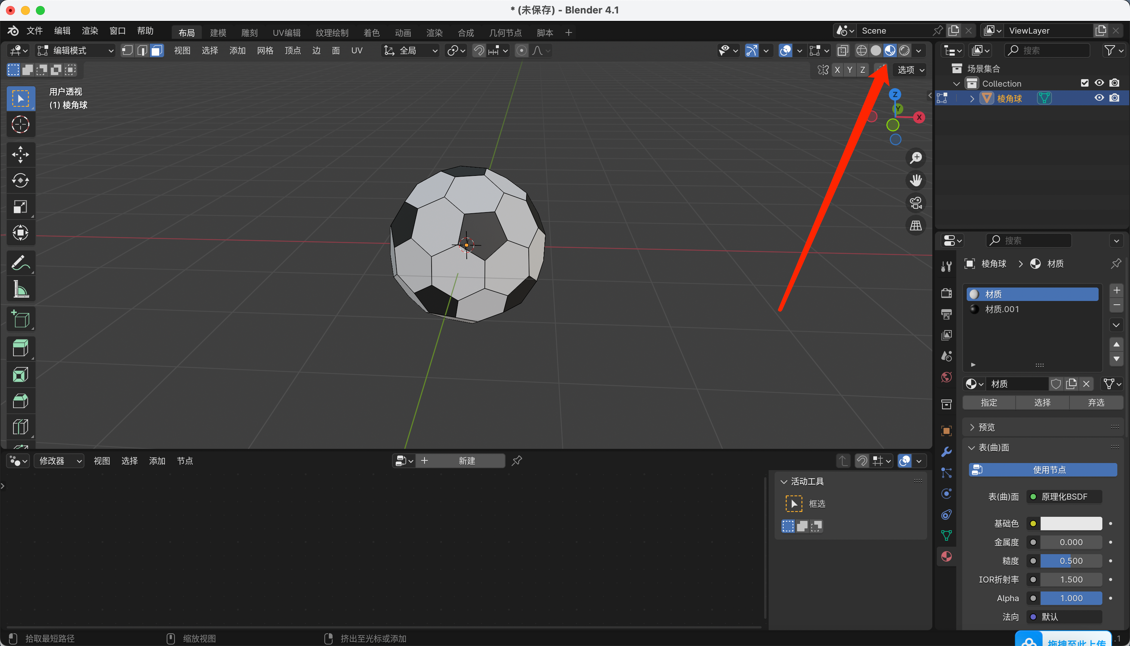Select the Move tool in the toolbar
1130x646 pixels.
(x=21, y=154)
